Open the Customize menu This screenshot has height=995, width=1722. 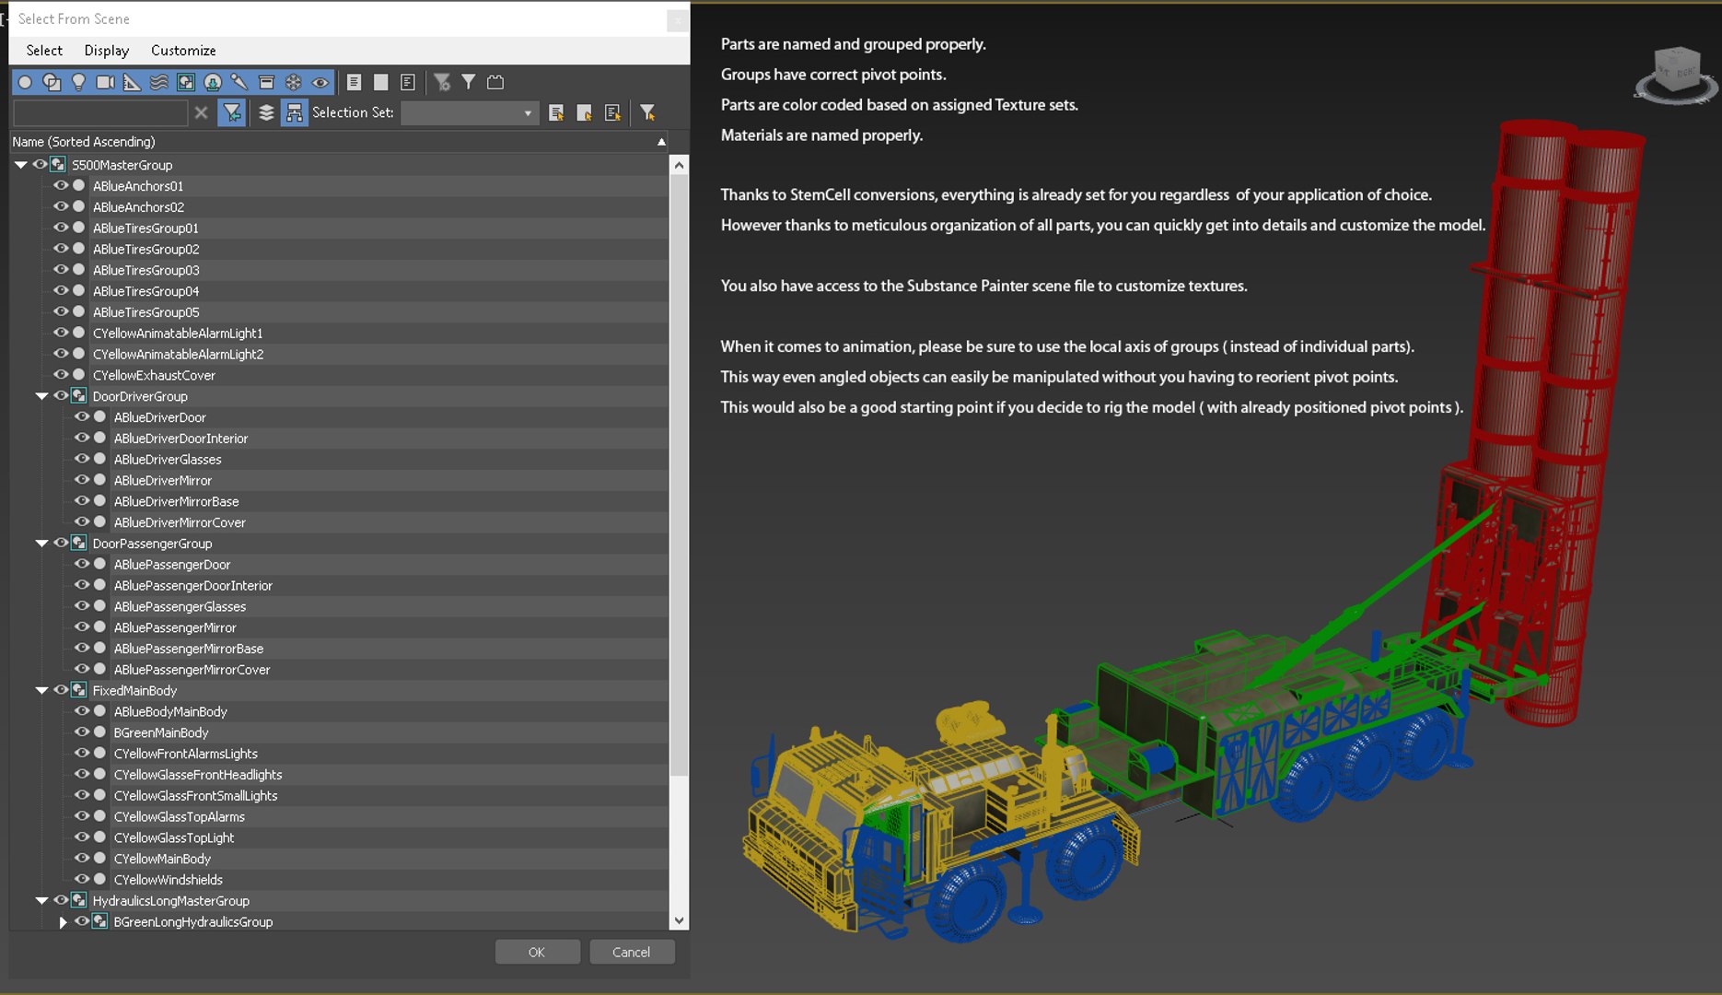183,51
